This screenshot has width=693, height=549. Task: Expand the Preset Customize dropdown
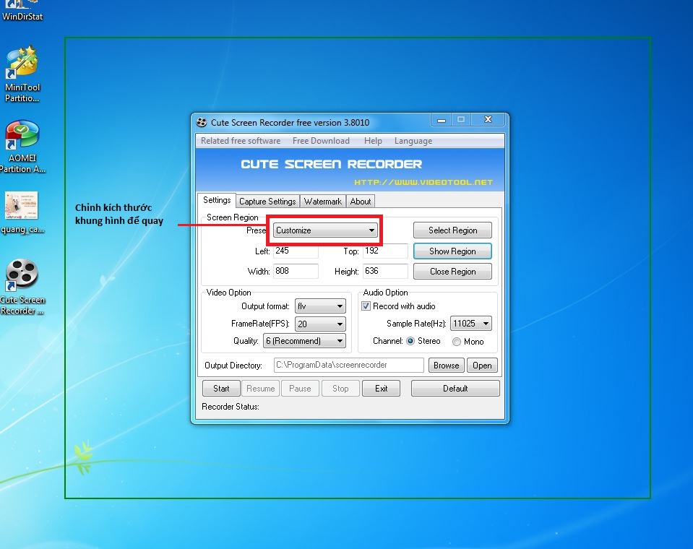325,230
